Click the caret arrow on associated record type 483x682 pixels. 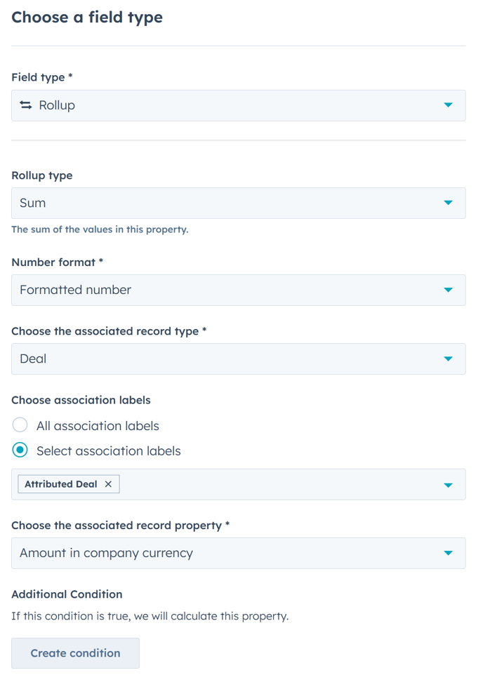tap(448, 359)
